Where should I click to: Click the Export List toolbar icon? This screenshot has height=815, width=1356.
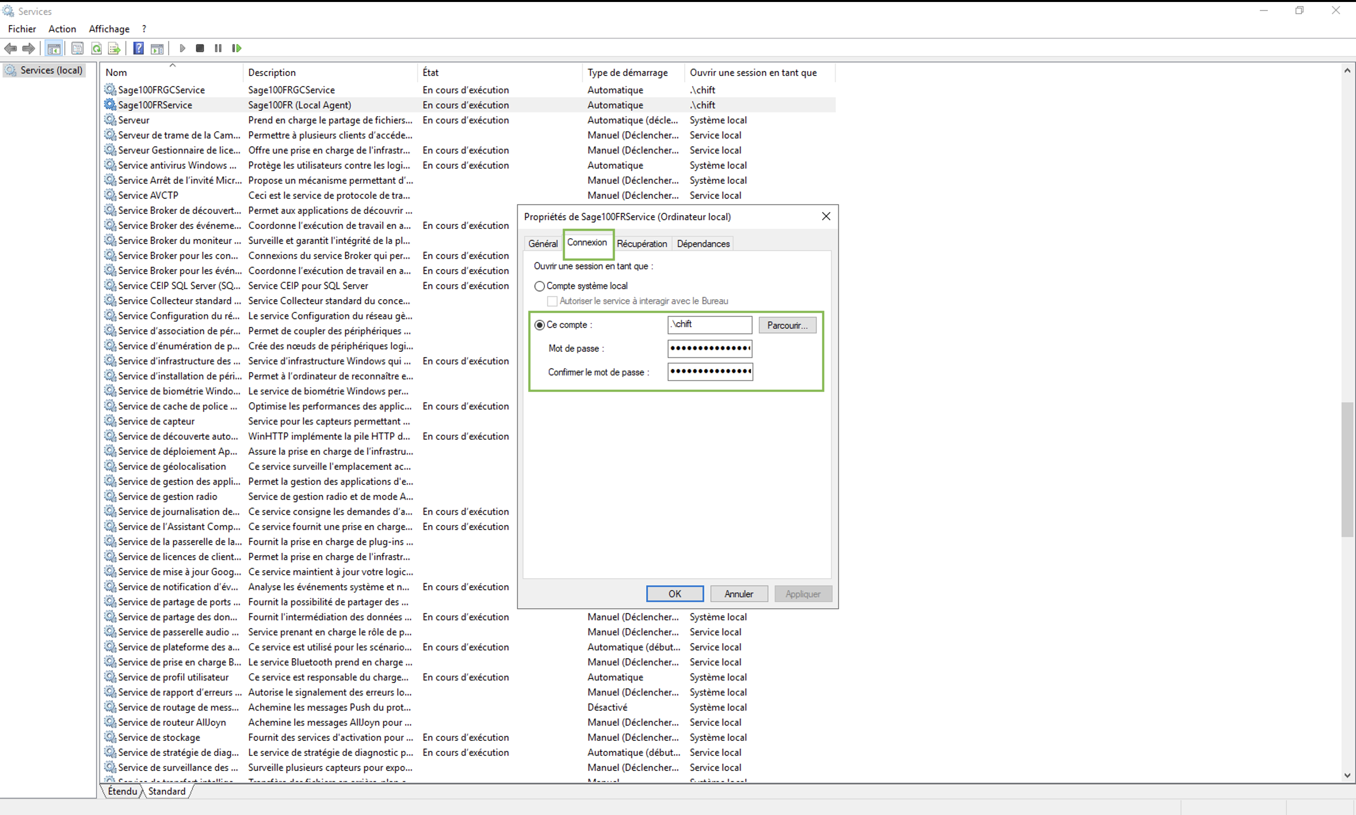(x=114, y=49)
